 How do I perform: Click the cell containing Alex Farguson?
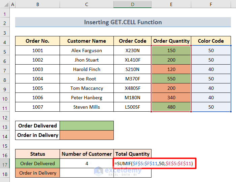click(x=87, y=50)
